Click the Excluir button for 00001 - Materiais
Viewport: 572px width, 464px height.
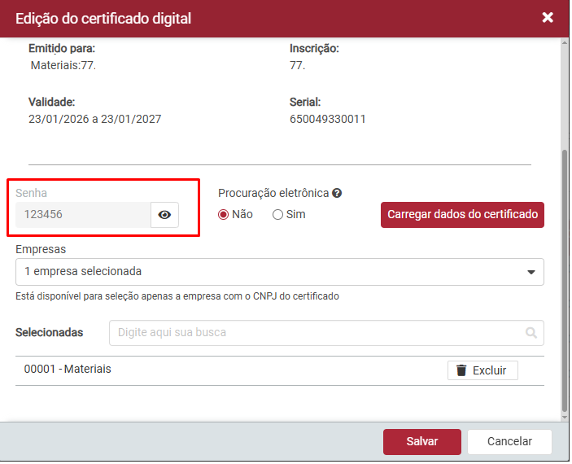tap(482, 371)
